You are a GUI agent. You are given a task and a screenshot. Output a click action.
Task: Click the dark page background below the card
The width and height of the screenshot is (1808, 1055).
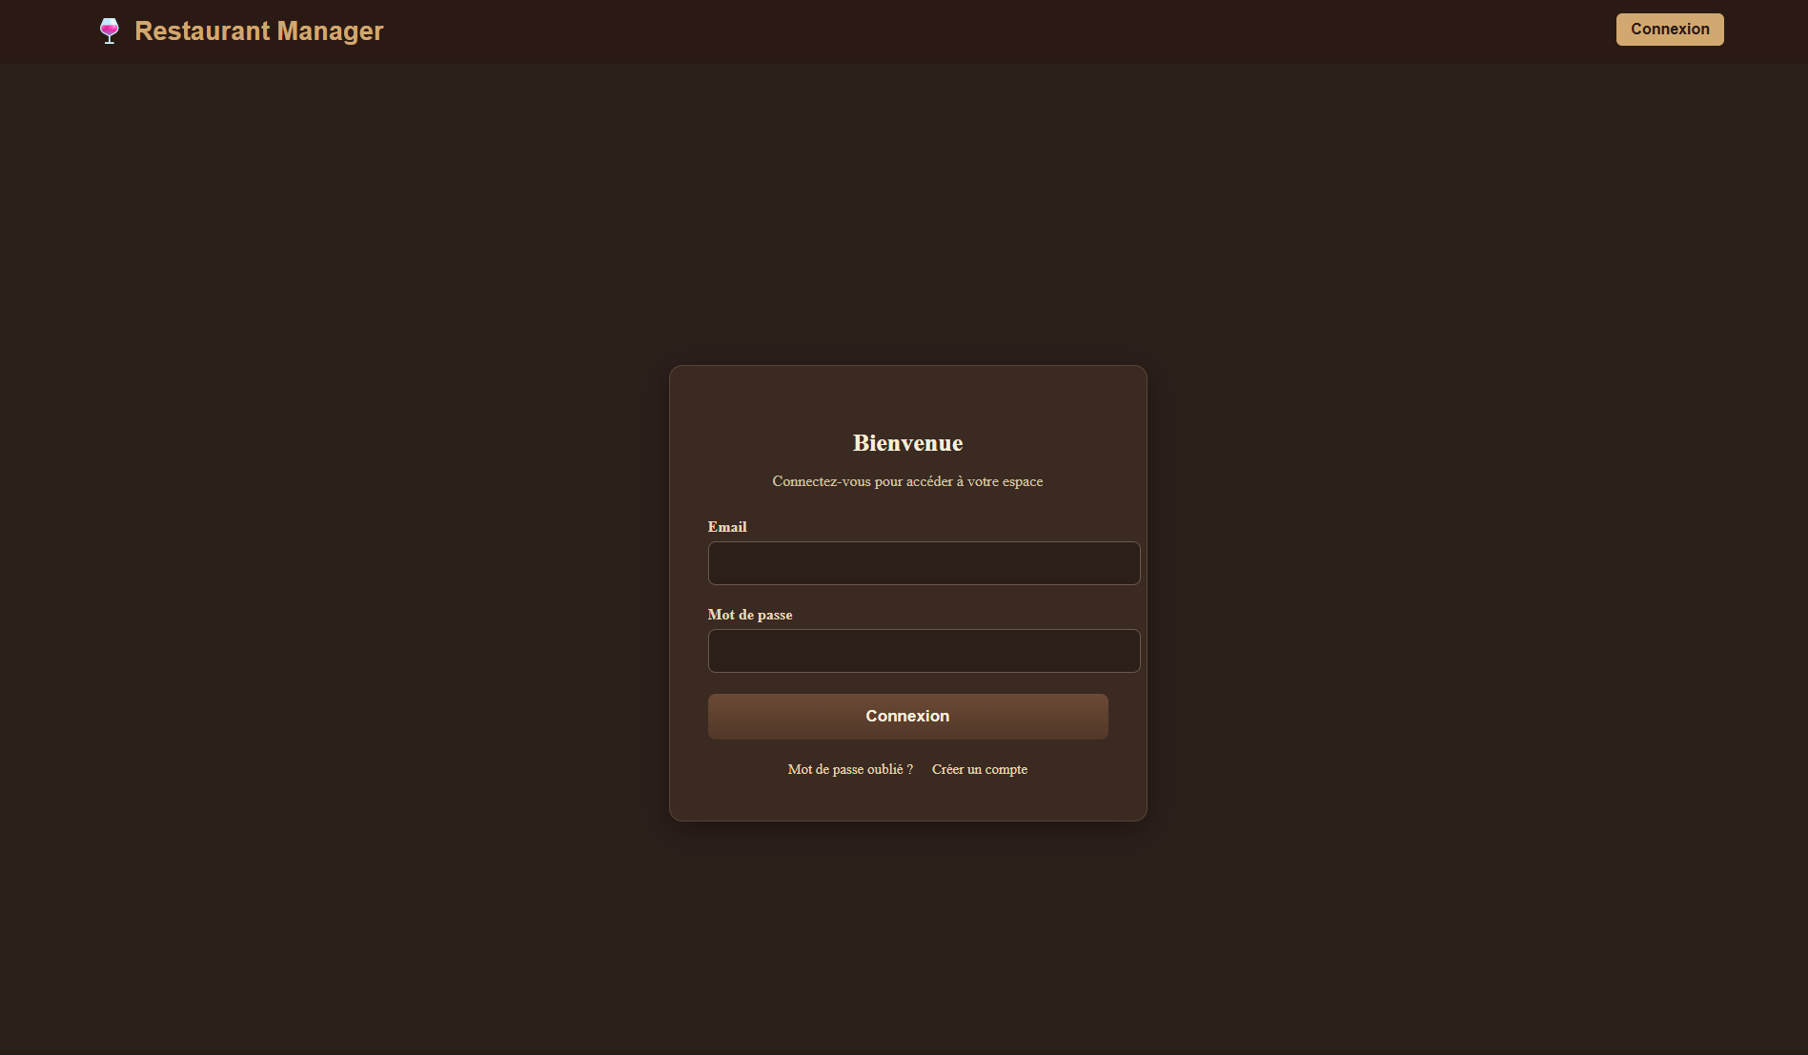[907, 934]
